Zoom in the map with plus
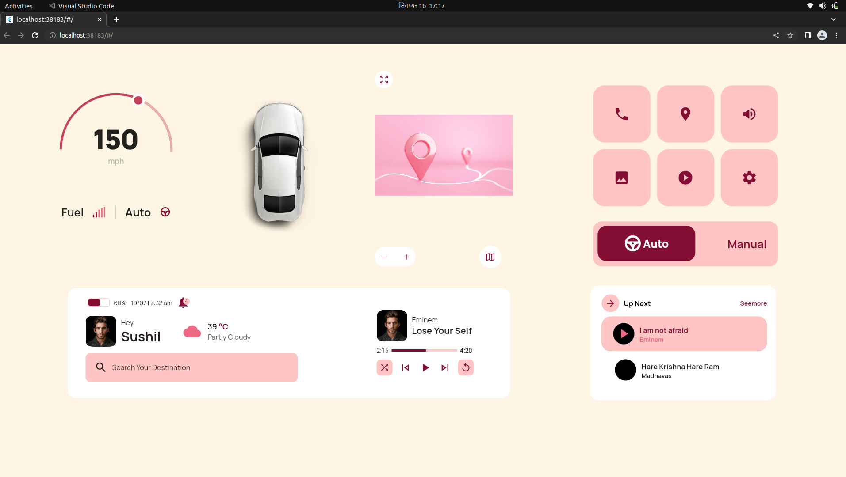The width and height of the screenshot is (846, 477). click(x=406, y=257)
